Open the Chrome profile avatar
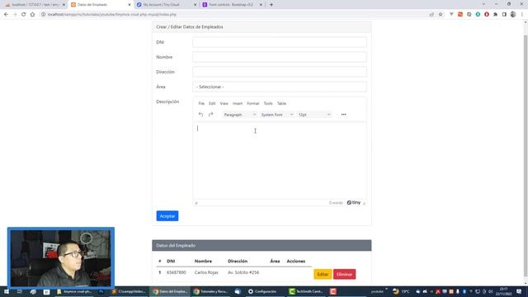The width and height of the screenshot is (528, 297). 513,15
